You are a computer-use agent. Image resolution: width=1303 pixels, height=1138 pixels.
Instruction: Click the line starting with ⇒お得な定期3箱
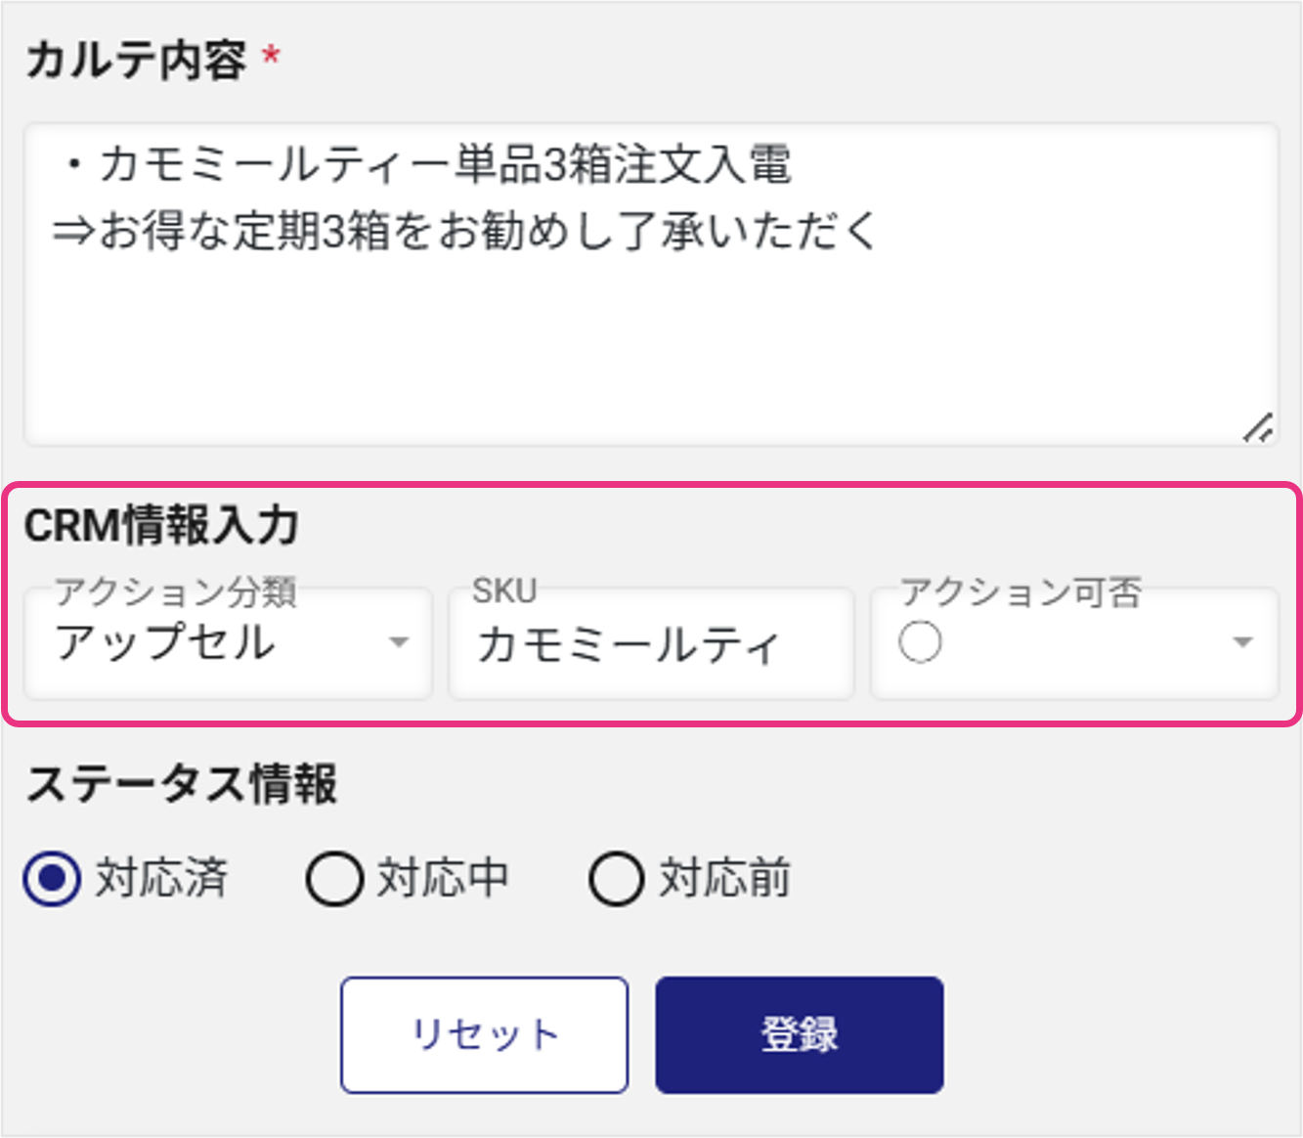pos(465,233)
